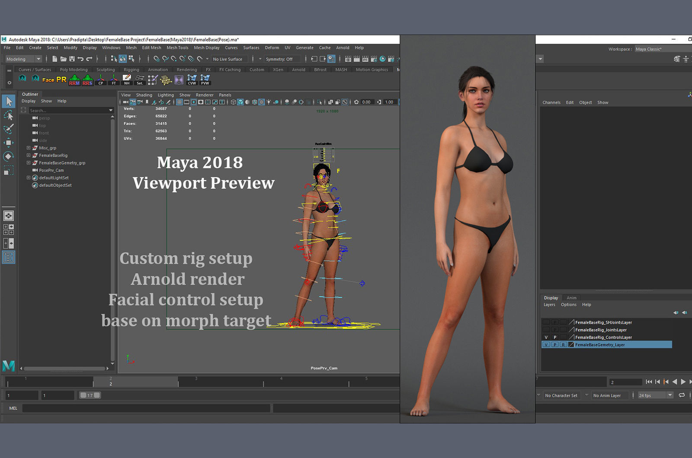Toggle the Outliner layout button
This screenshot has height=458, width=692.
coord(9,258)
